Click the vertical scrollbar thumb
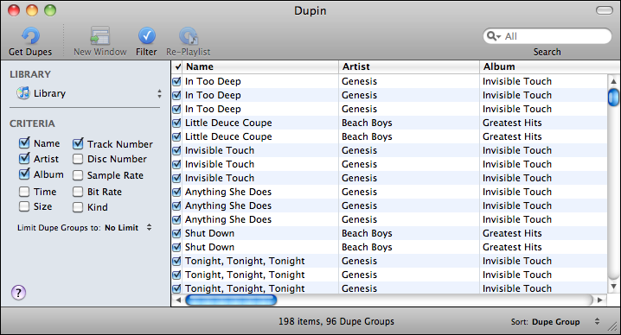Viewport: 621px width, 335px height. pos(613,98)
